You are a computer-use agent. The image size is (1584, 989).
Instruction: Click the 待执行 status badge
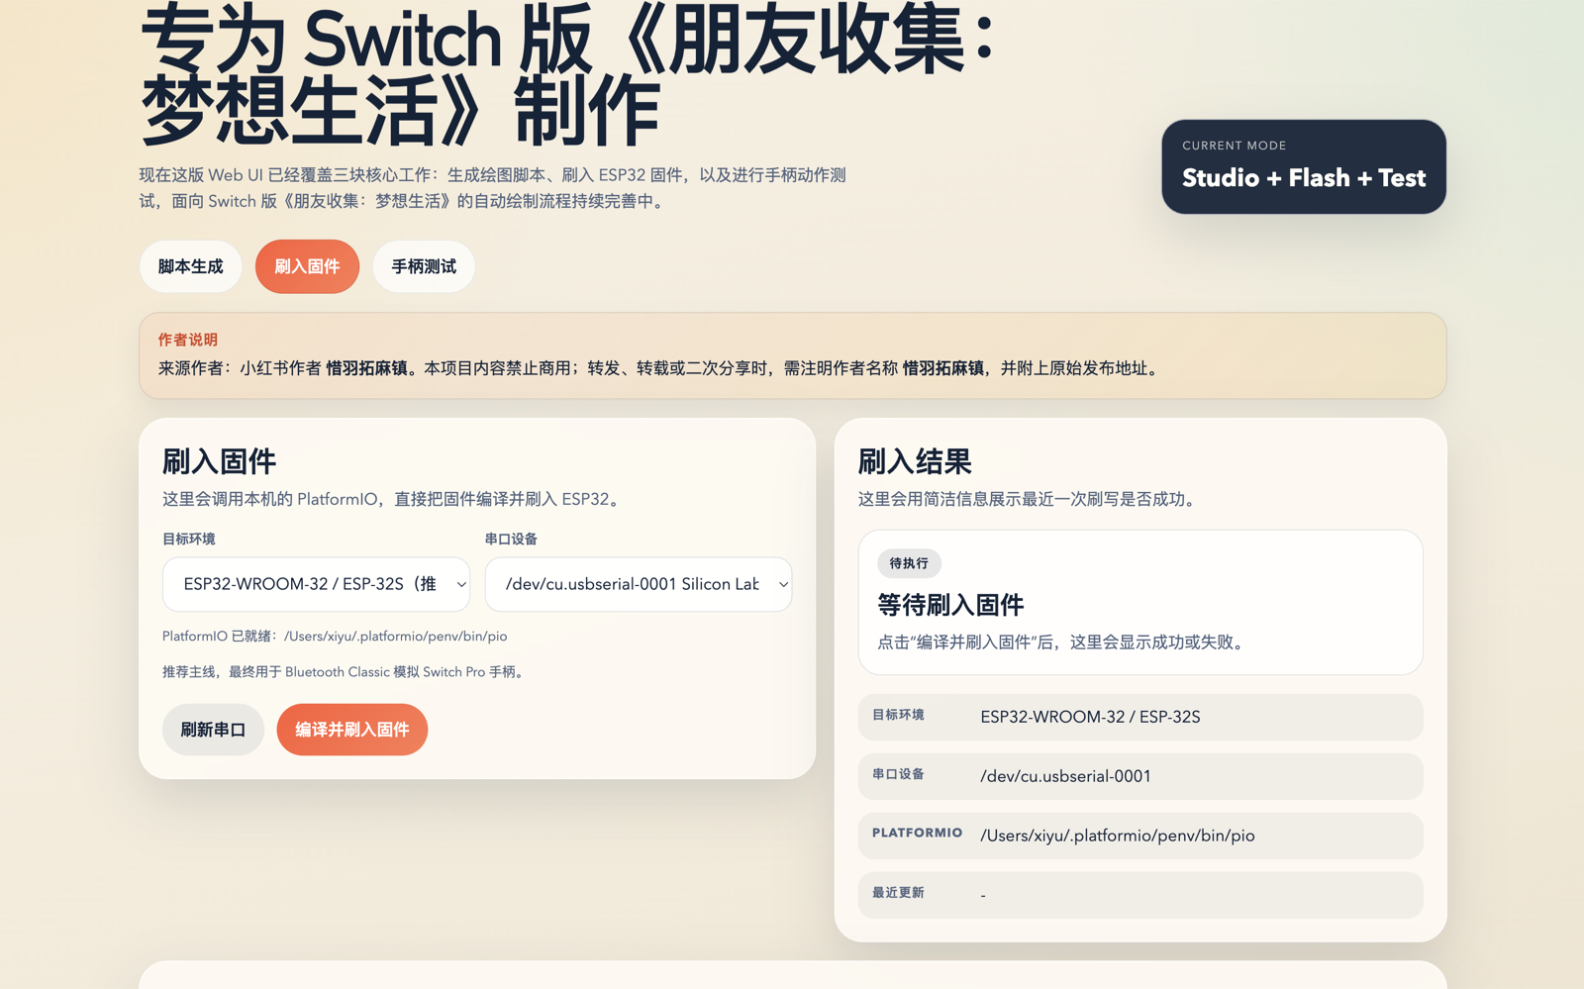point(909,563)
